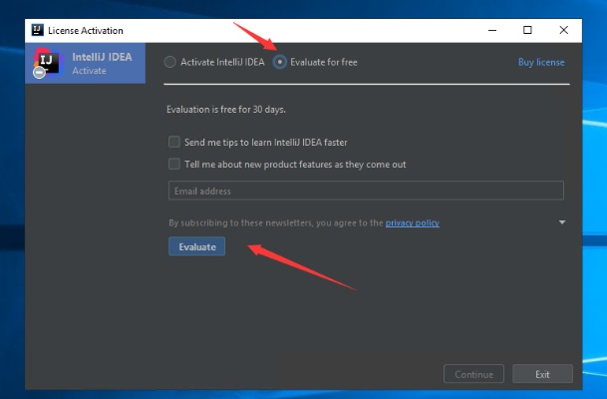Select the Activate IntelliJ IDEA radio option
Screen dimensions: 607x399
click(170, 62)
